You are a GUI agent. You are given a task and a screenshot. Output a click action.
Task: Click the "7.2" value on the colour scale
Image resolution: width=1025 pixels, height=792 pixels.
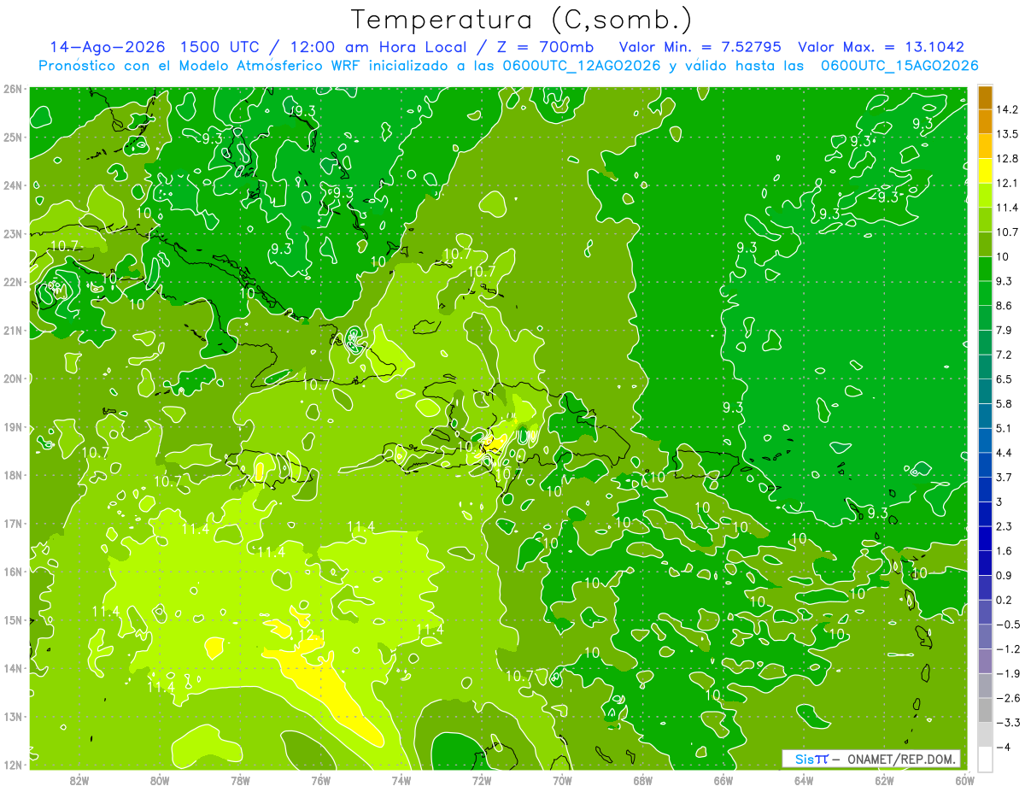click(x=1004, y=355)
